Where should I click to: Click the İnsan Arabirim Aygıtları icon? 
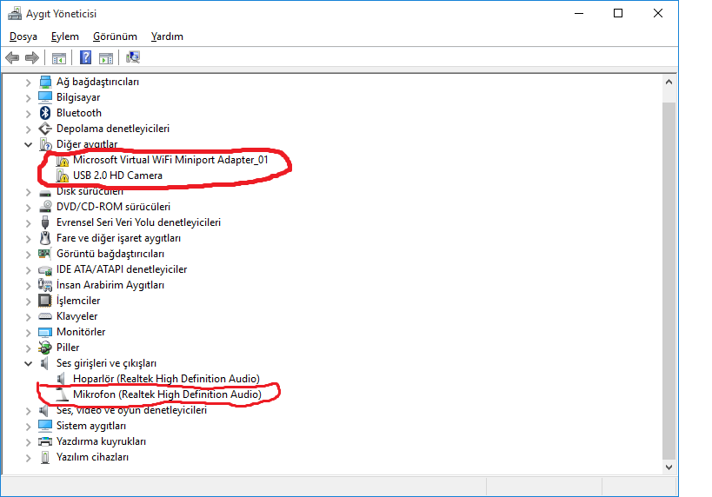pos(45,285)
